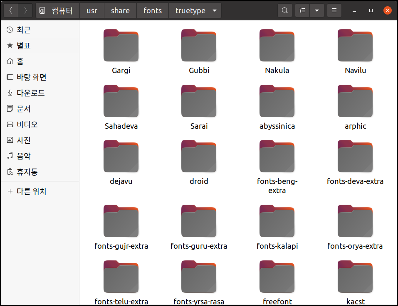Open 다운로드 in the sidebar
Viewport: 398px width, 306px height.
tap(40, 93)
